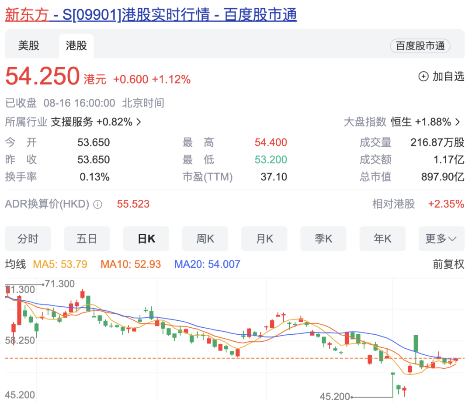Click the +0.600 +1.12% price change
Screen dimensions: 472x402
click(x=152, y=80)
